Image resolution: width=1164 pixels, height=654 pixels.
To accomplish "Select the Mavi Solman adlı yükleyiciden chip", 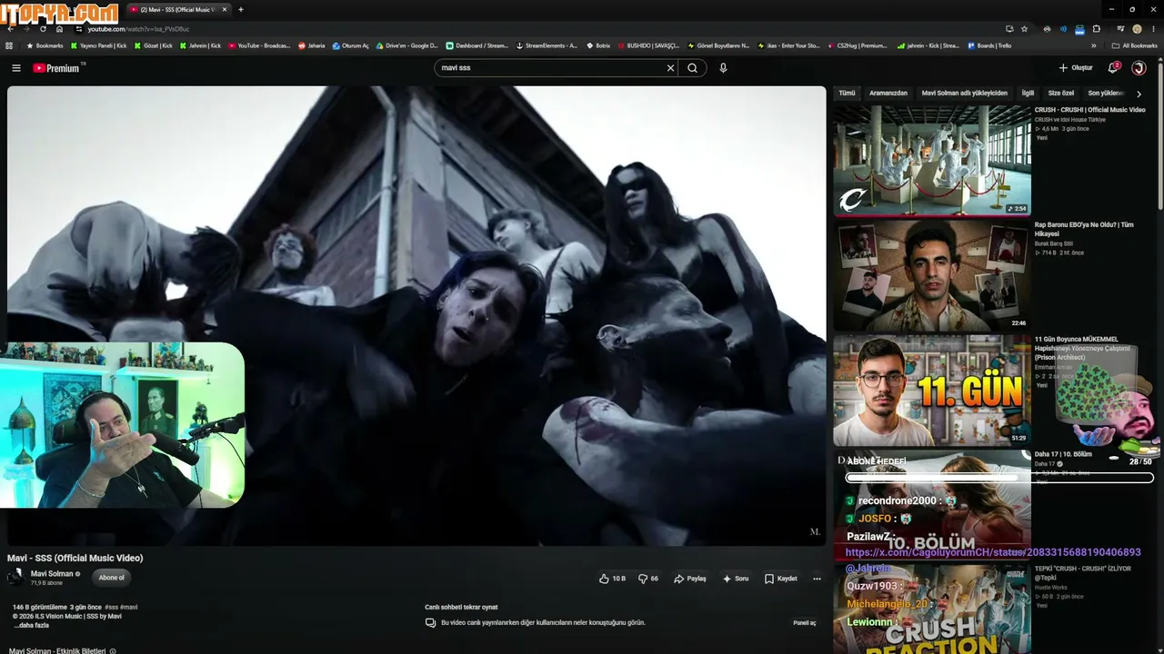I will coord(965,94).
